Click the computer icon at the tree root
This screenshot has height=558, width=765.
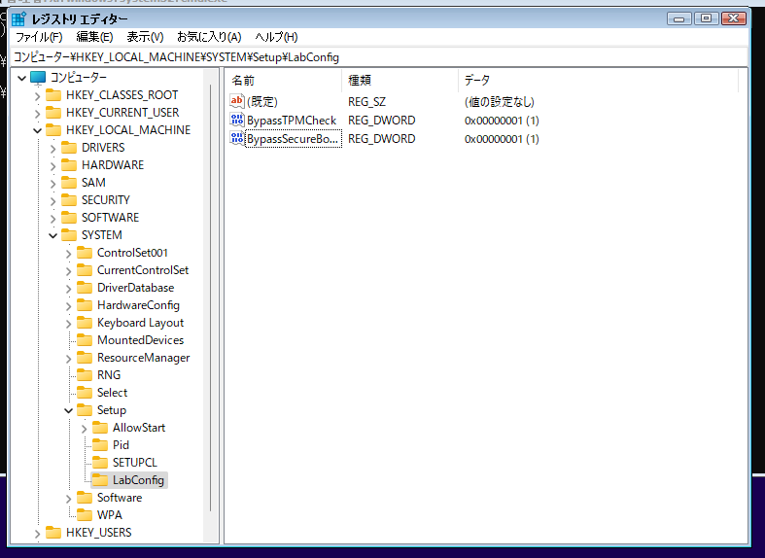pyautogui.click(x=38, y=78)
